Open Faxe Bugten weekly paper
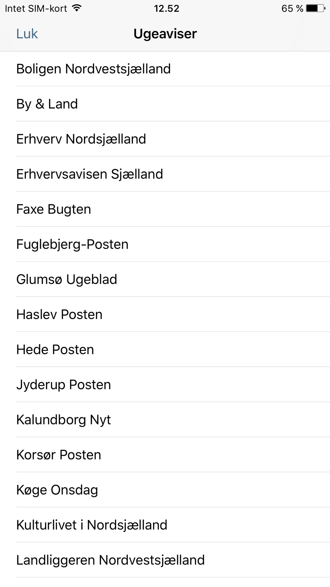Image resolution: width=330 pixels, height=587 pixels. click(x=54, y=209)
